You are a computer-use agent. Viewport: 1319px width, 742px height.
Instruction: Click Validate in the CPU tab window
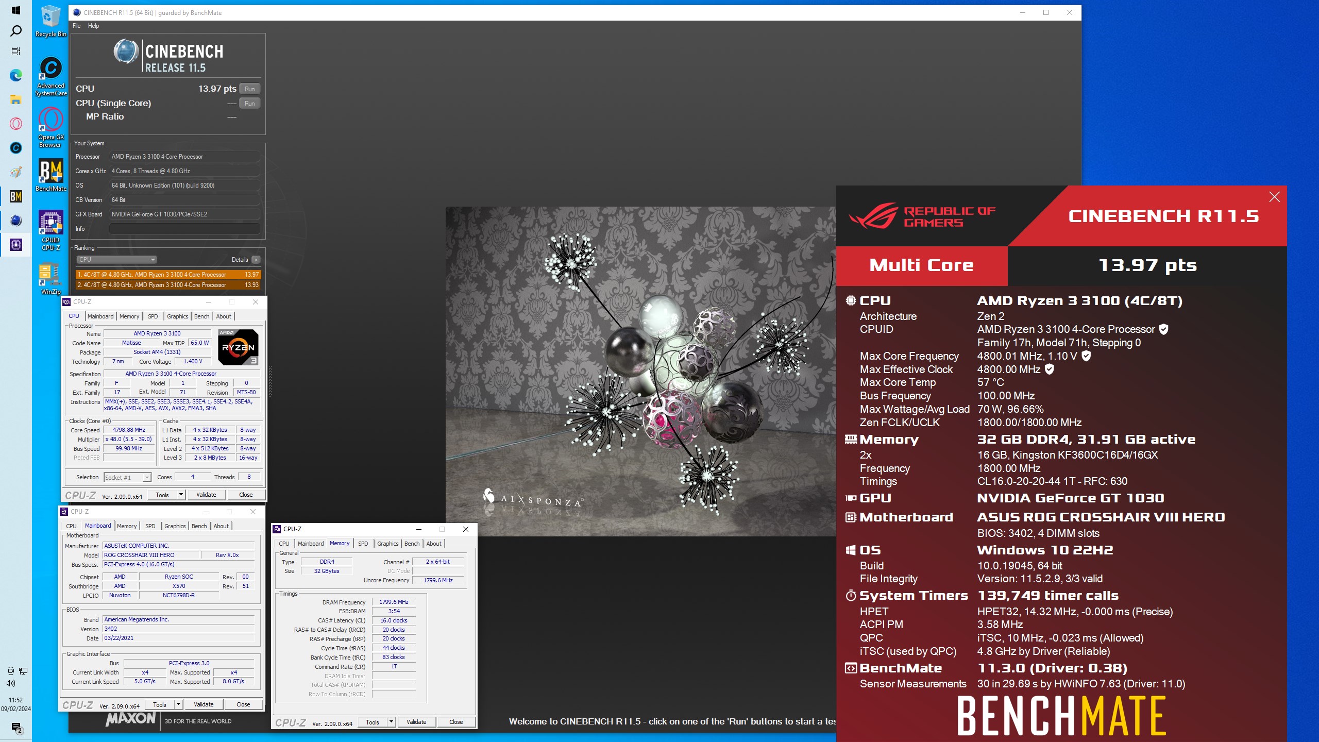tap(206, 495)
